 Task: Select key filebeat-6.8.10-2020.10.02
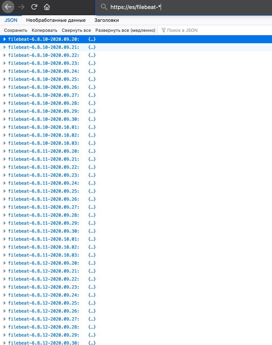point(44,135)
